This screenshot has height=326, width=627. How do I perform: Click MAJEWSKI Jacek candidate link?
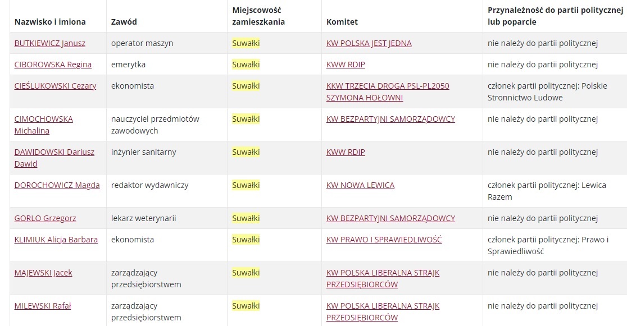43,273
